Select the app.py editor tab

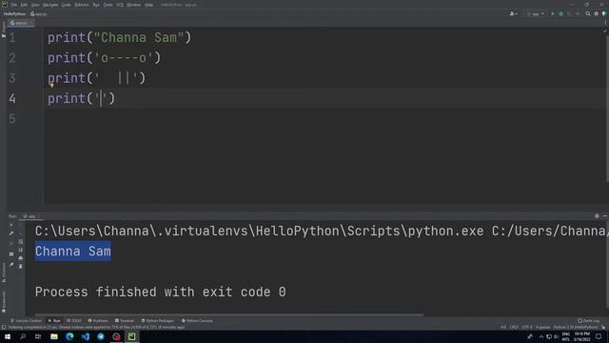(x=21, y=23)
